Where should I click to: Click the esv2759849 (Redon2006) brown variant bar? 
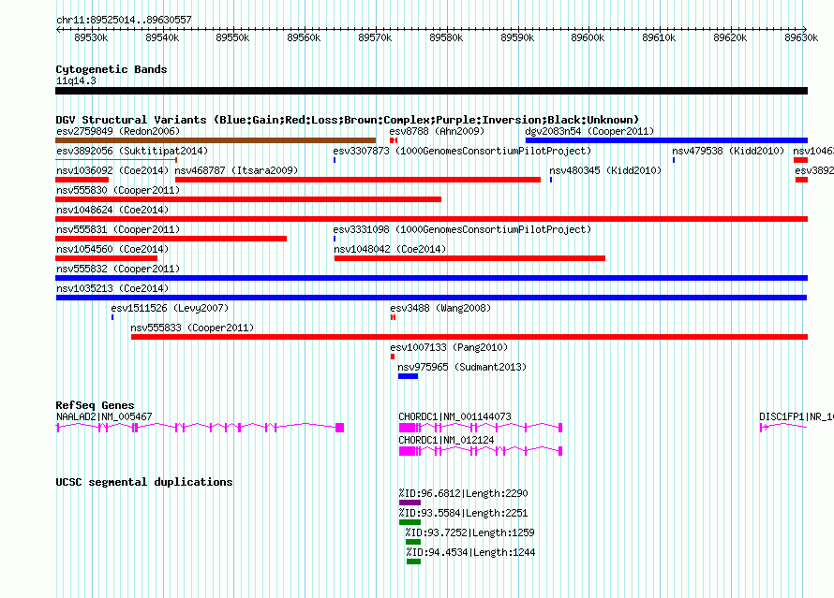216,140
